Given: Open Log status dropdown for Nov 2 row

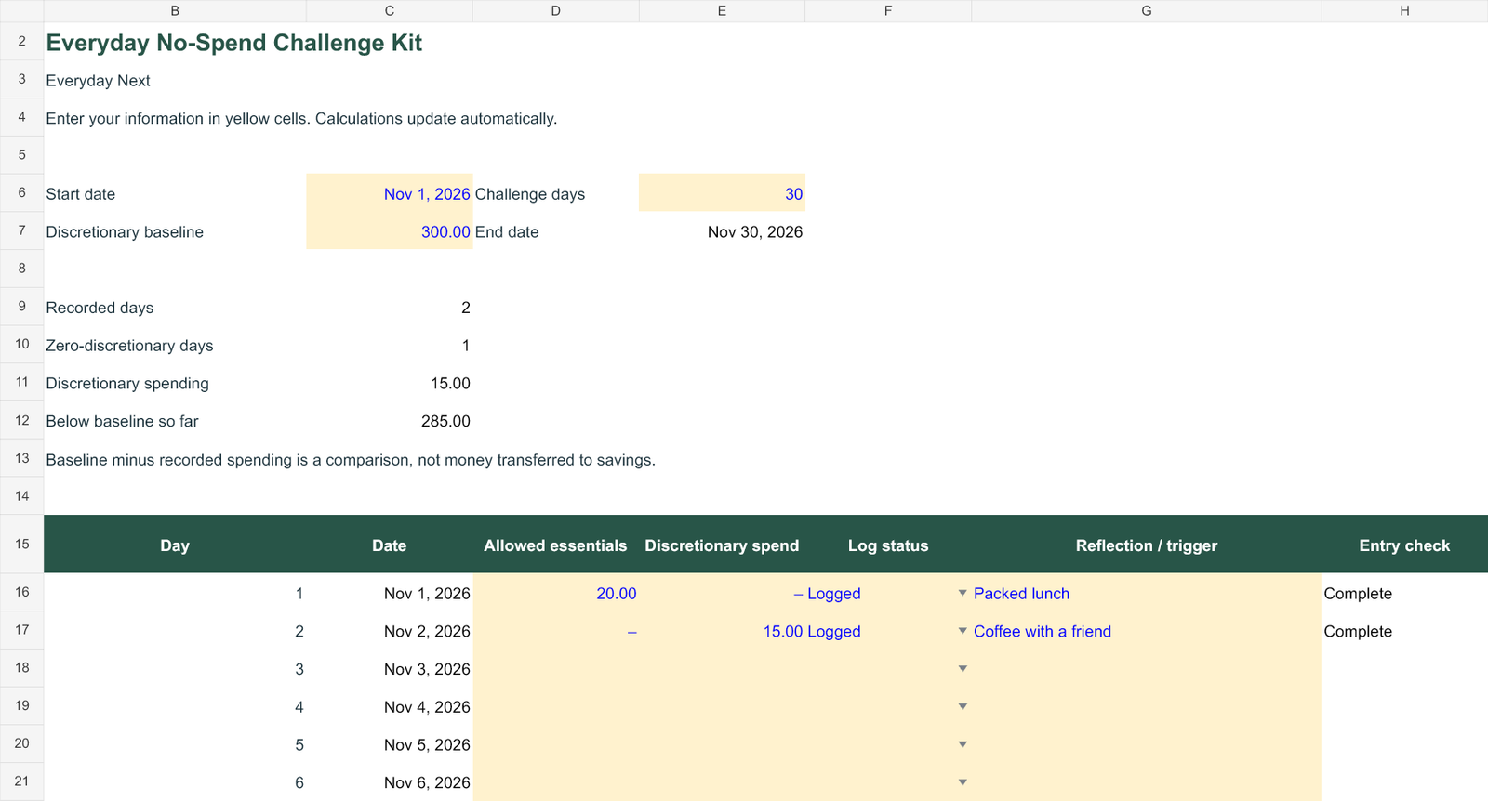Looking at the screenshot, I should tap(963, 631).
